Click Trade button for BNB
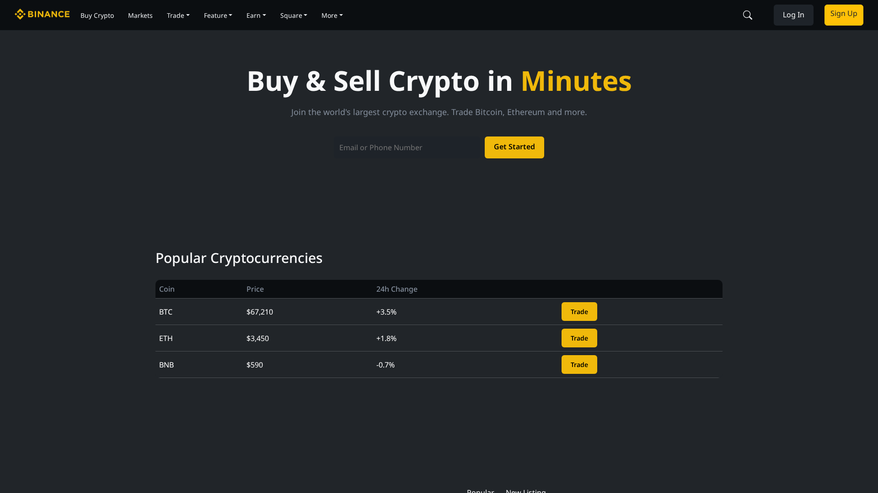 [579, 364]
